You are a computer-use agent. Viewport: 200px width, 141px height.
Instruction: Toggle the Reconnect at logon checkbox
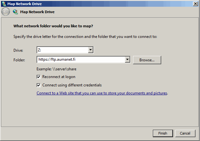tap(38, 77)
